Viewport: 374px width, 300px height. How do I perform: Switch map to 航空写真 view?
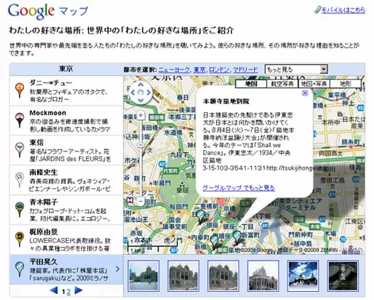[282, 83]
